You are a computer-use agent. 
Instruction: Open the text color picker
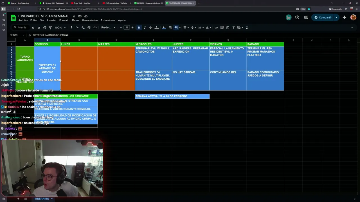coord(157,27)
